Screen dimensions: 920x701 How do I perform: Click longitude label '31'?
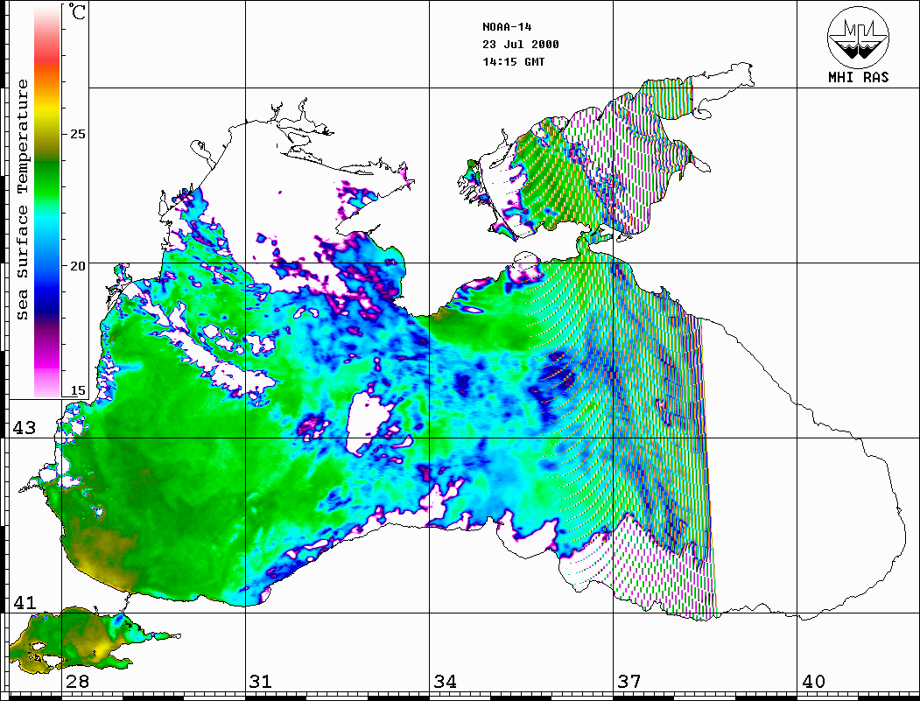(x=261, y=681)
